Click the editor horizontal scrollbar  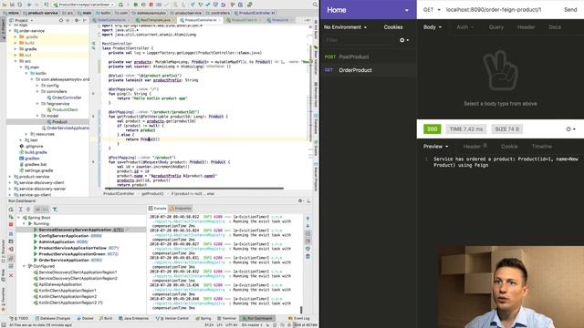tap(193, 189)
